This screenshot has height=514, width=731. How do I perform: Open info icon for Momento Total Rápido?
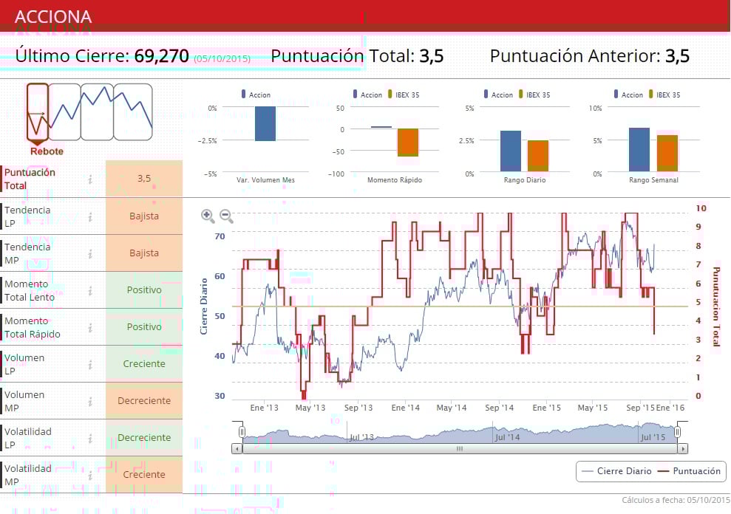point(90,328)
